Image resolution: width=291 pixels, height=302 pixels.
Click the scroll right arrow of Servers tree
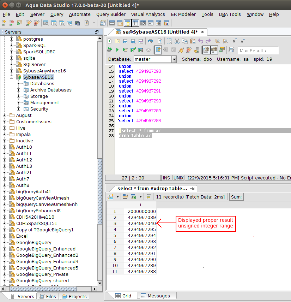[x=94, y=289]
